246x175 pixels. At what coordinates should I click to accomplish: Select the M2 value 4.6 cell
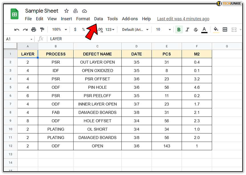pos(197,87)
